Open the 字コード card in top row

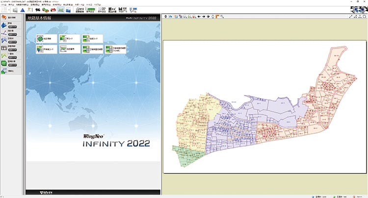[x=70, y=39]
